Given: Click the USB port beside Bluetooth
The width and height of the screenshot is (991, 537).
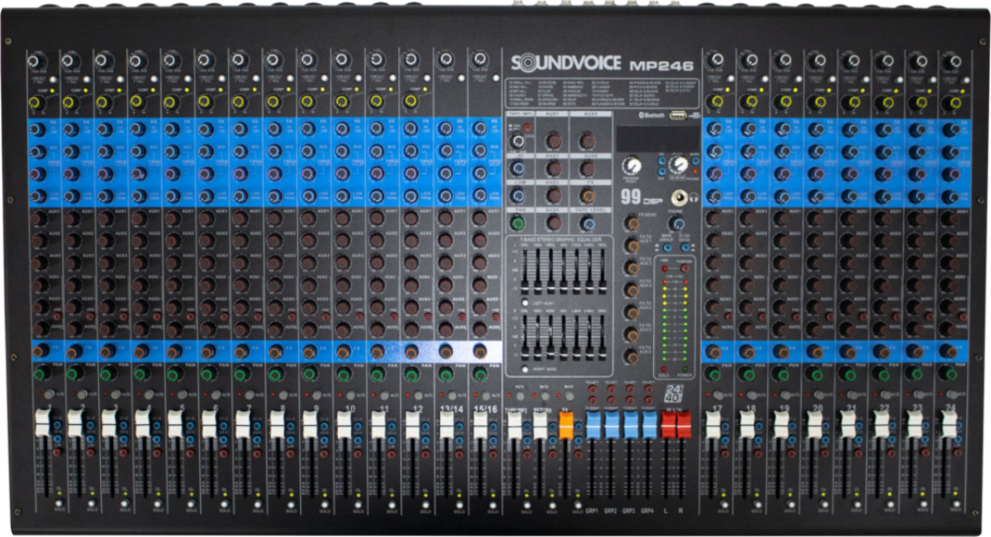Looking at the screenshot, I should coord(678,115).
